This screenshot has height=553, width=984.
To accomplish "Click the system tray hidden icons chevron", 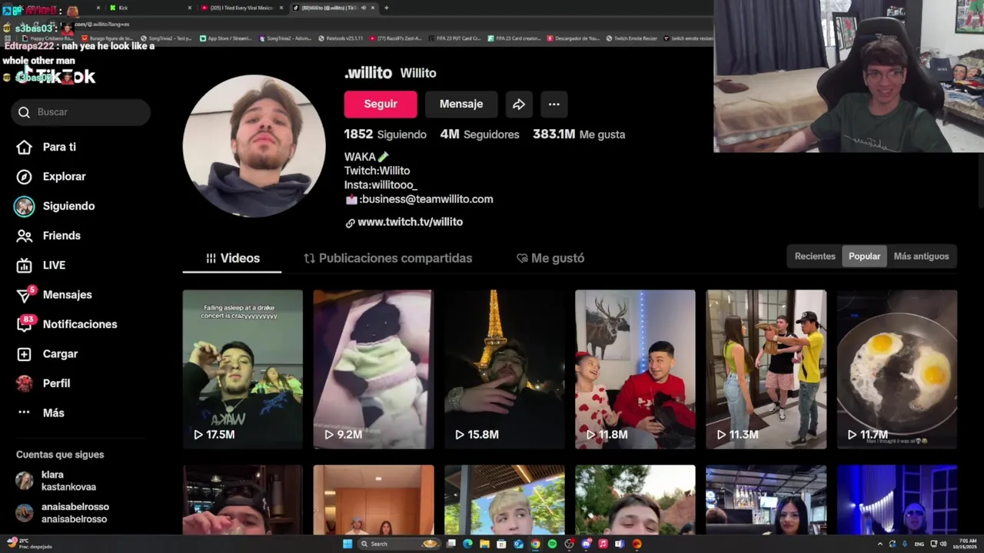I will point(879,544).
